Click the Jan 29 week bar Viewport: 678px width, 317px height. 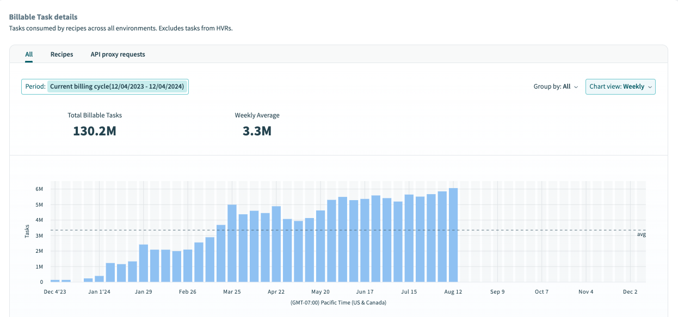click(x=144, y=264)
